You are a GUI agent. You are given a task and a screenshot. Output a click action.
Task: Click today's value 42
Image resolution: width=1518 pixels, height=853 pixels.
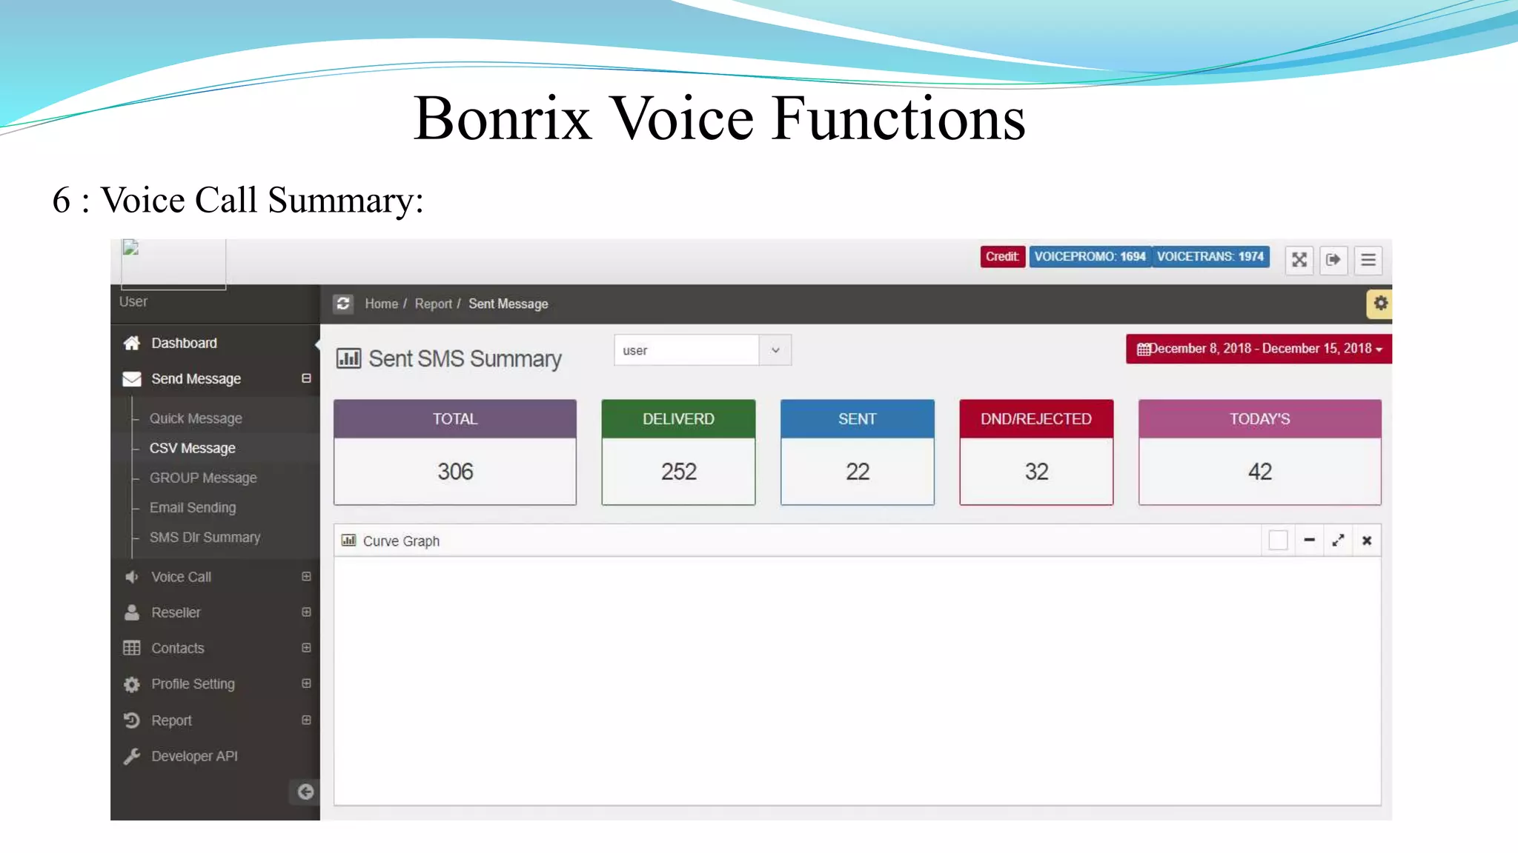coord(1260,472)
